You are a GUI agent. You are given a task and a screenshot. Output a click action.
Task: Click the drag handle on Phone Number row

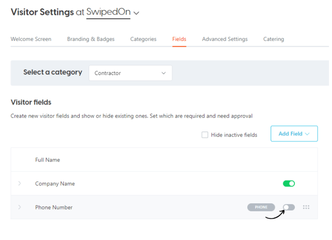point(306,207)
